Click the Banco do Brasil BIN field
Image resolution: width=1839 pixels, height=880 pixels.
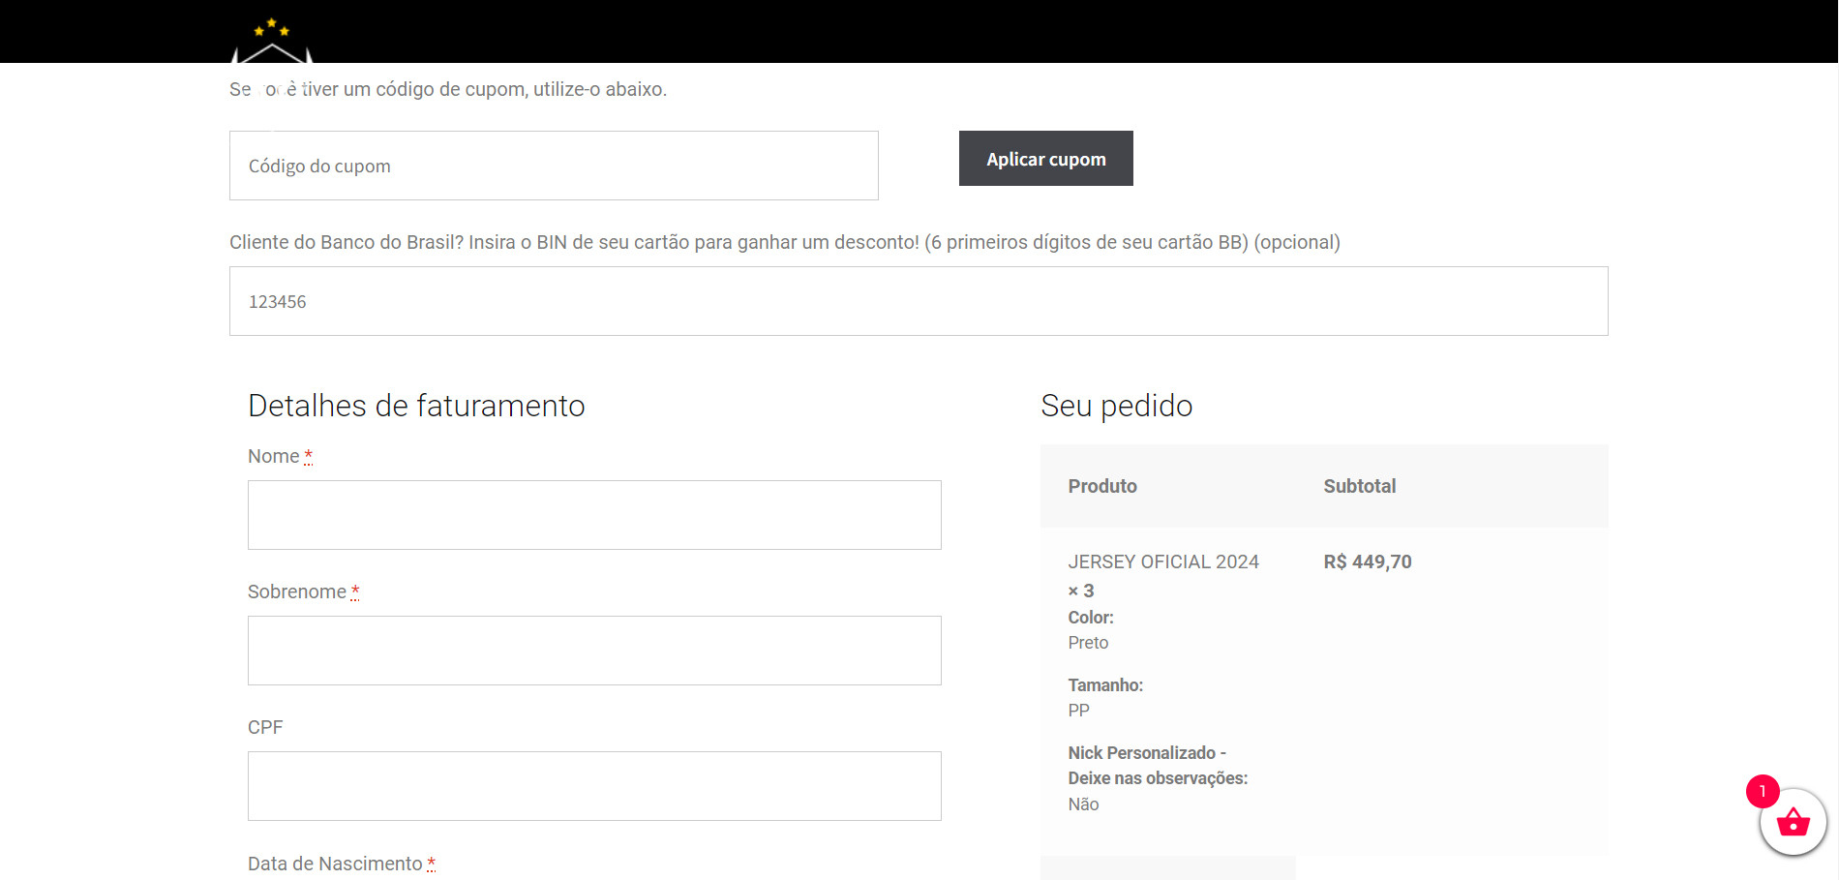[918, 301]
